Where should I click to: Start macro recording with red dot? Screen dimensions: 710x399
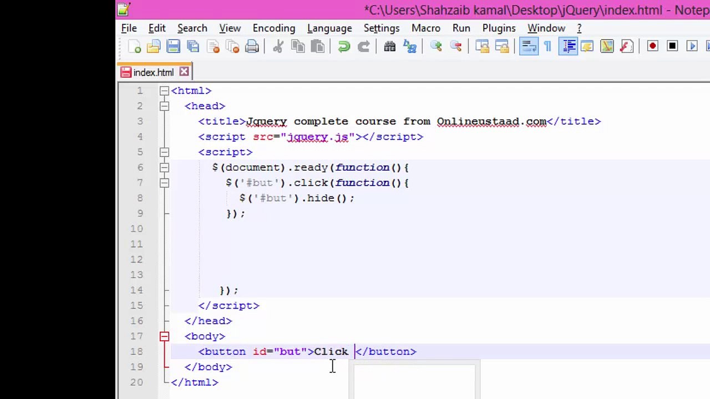pyautogui.click(x=653, y=47)
